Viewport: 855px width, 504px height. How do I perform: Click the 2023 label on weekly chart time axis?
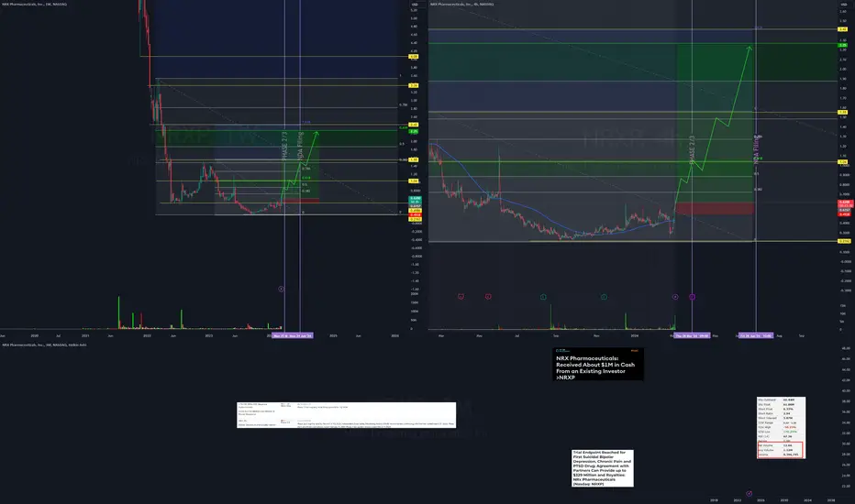[x=209, y=335]
